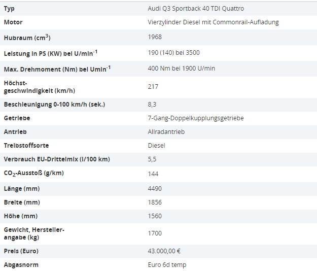The height and width of the screenshot is (271, 317).
Task: Click the 'Motor' row label
Action: point(13,22)
